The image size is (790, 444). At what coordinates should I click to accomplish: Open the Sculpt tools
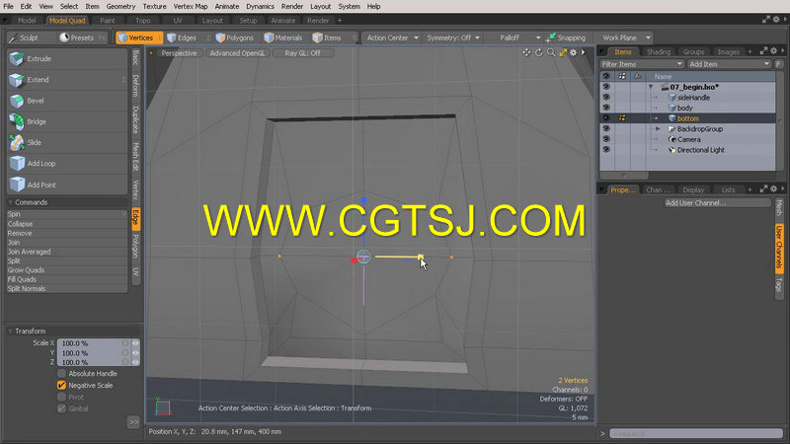click(x=30, y=37)
